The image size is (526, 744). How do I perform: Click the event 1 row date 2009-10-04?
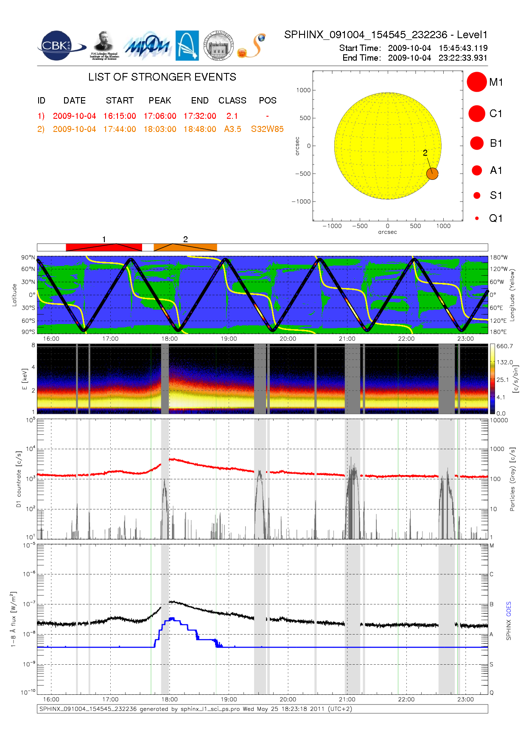(74, 116)
